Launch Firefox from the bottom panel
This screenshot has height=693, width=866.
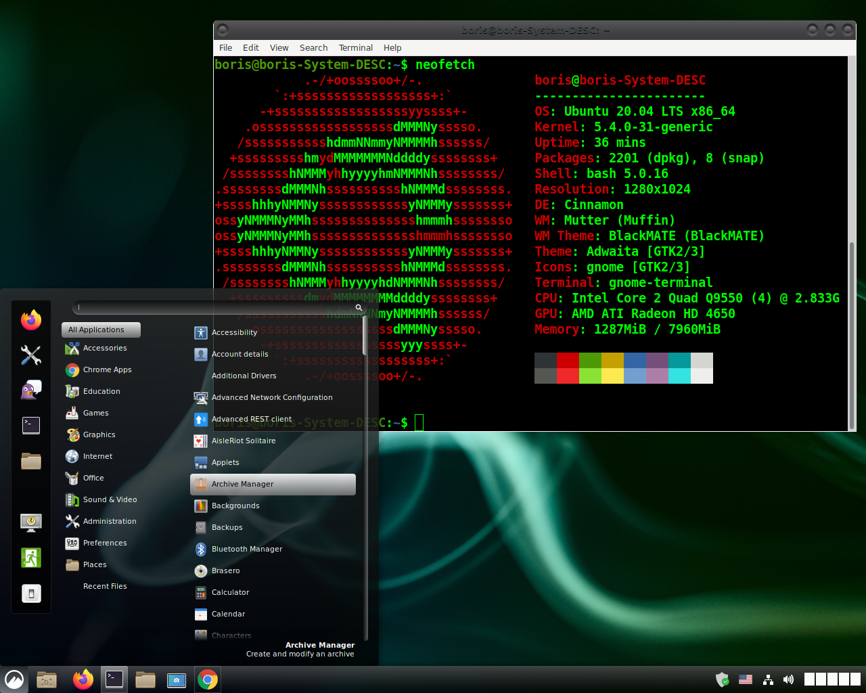pos(83,679)
